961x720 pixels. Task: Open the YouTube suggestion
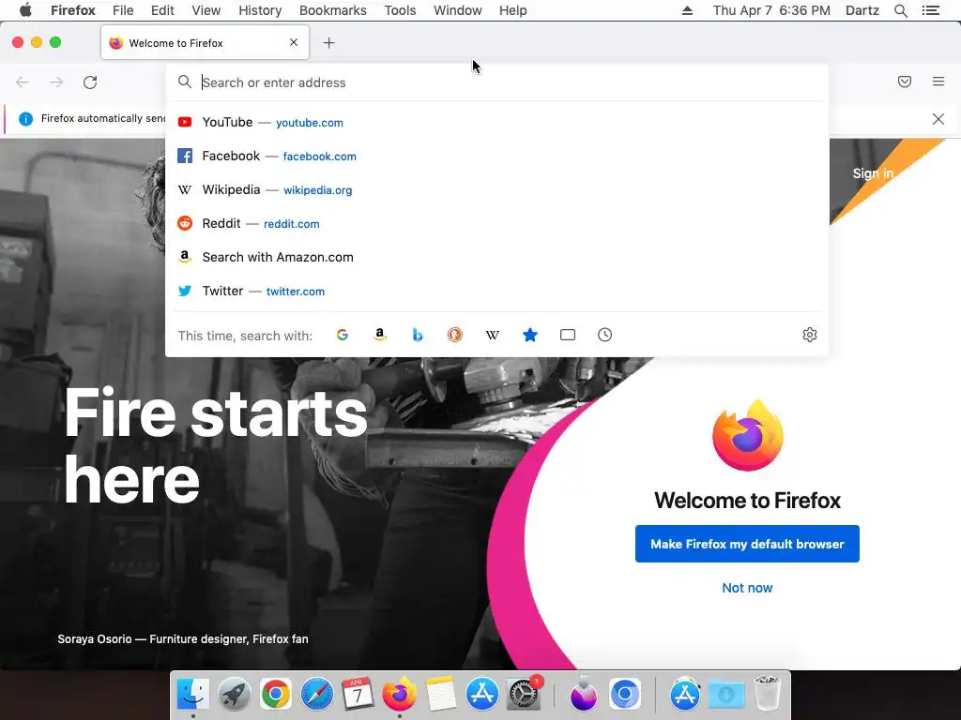pos(496,123)
